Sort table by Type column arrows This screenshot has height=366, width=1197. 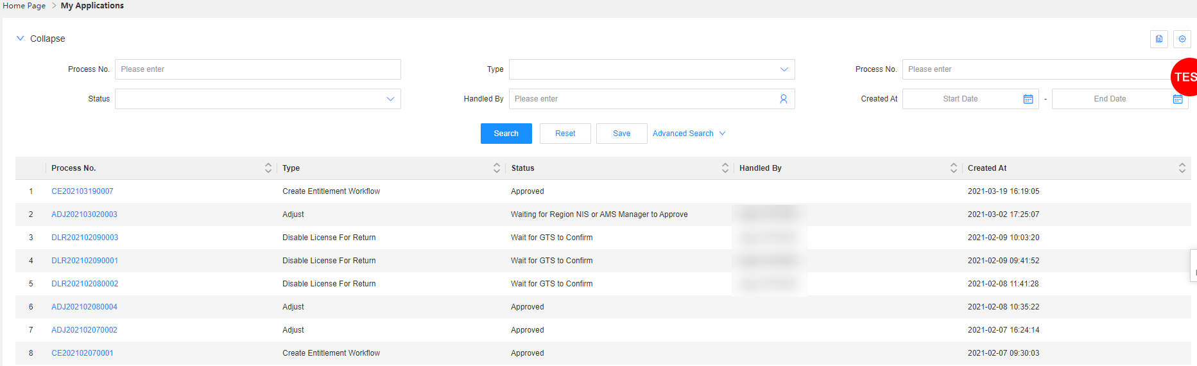[x=496, y=168]
